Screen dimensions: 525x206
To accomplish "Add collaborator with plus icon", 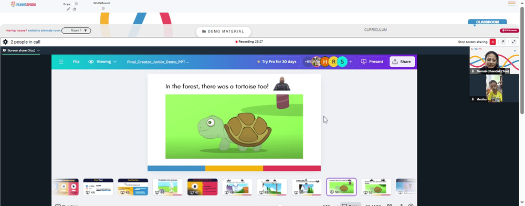I will click(351, 61).
